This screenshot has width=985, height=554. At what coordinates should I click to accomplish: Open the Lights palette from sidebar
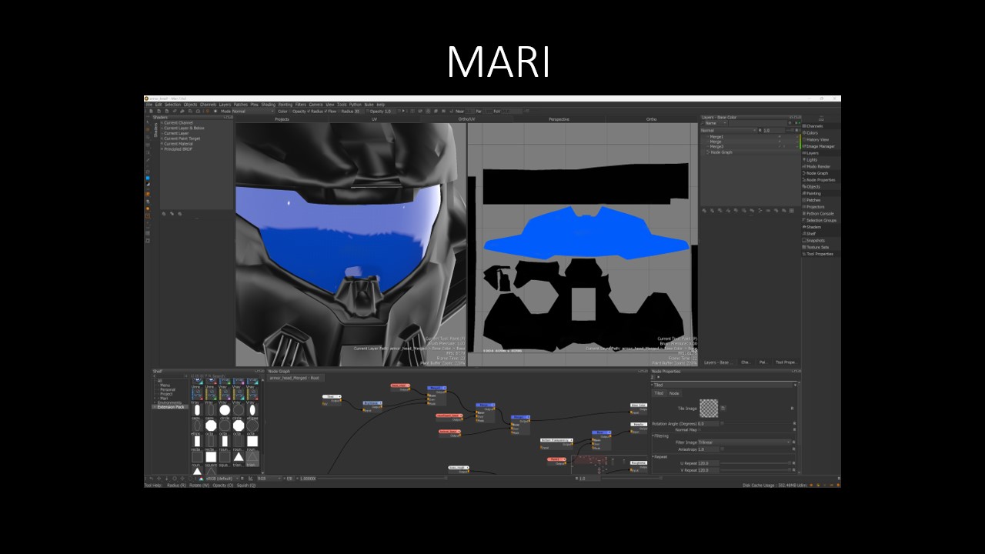point(812,160)
